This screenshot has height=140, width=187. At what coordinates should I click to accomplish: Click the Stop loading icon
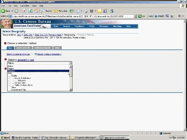(x=25, y=11)
